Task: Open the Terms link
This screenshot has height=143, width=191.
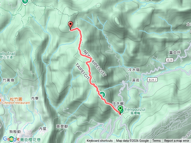Action: 156,141
